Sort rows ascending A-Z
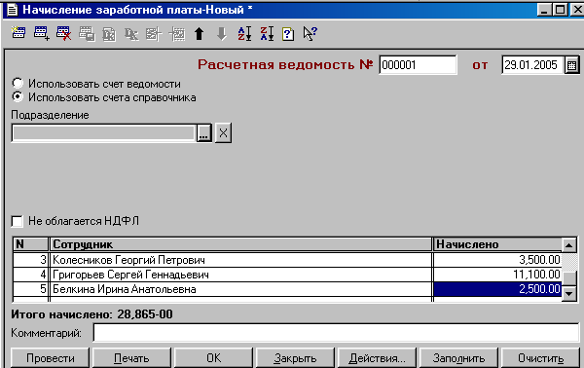584x368 pixels. [x=244, y=34]
